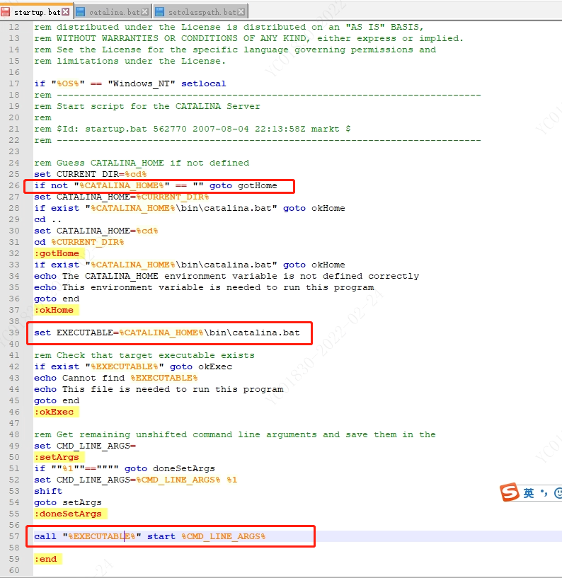The image size is (562, 578).
Task: Place cursor on the :okExec label
Action: (x=54, y=412)
